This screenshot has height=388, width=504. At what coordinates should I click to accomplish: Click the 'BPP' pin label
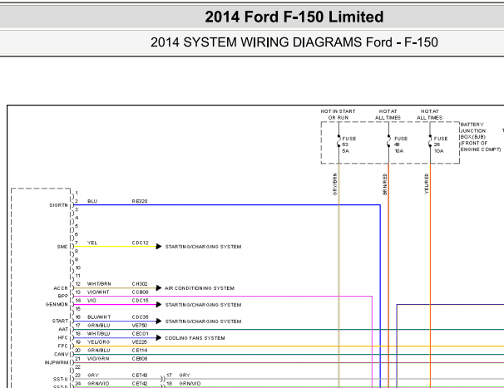pyautogui.click(x=63, y=296)
